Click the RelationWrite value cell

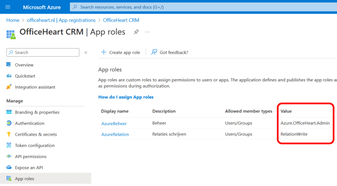(294, 134)
